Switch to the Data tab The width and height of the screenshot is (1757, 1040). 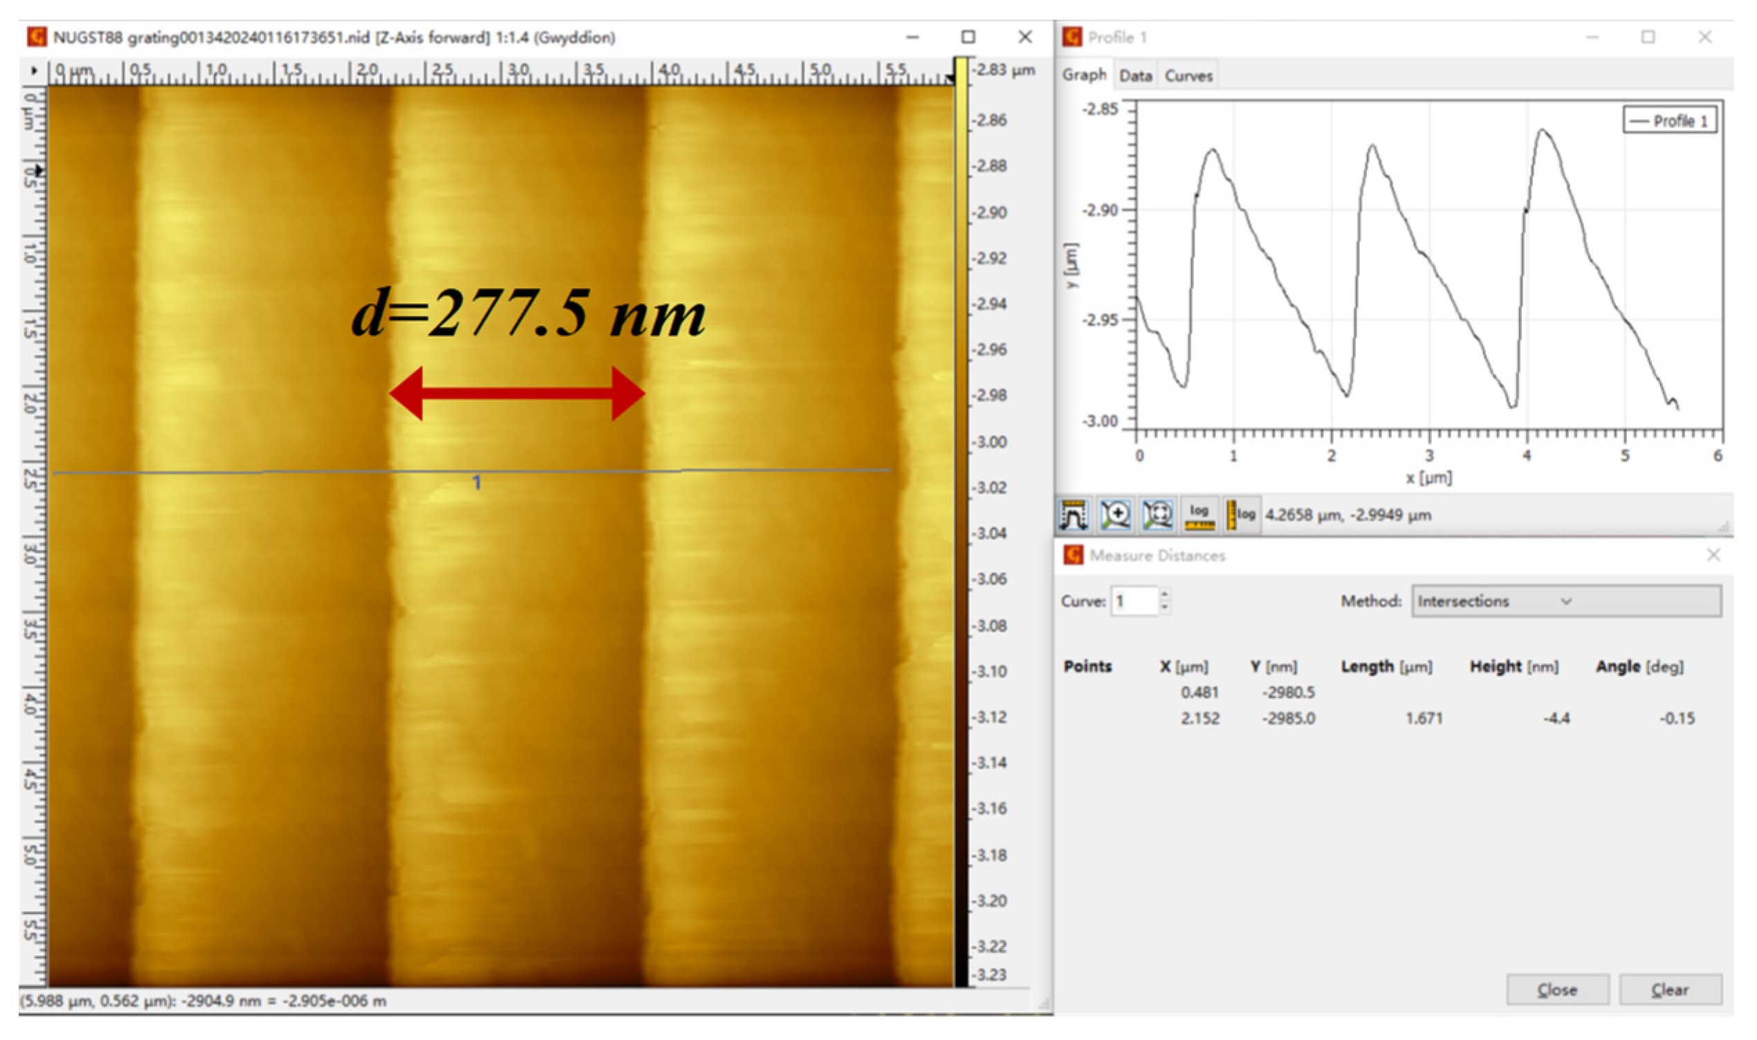tap(1135, 75)
